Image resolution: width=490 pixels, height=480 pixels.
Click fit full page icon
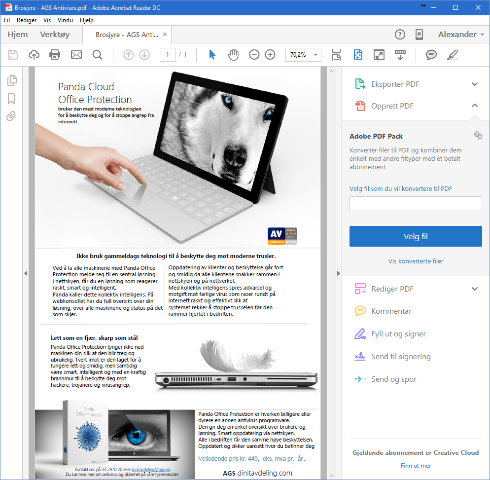(358, 55)
